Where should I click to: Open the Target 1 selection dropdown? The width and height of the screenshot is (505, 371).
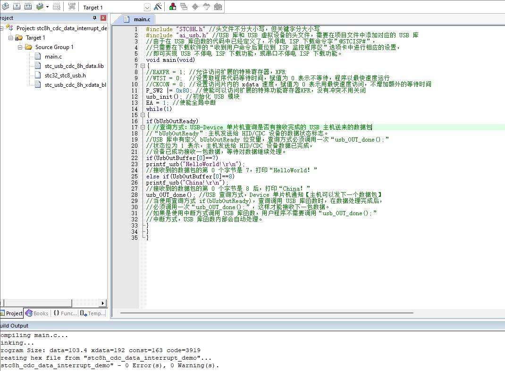(147, 8)
